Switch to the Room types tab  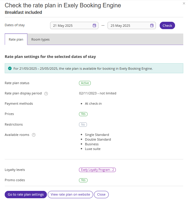pos(40,39)
